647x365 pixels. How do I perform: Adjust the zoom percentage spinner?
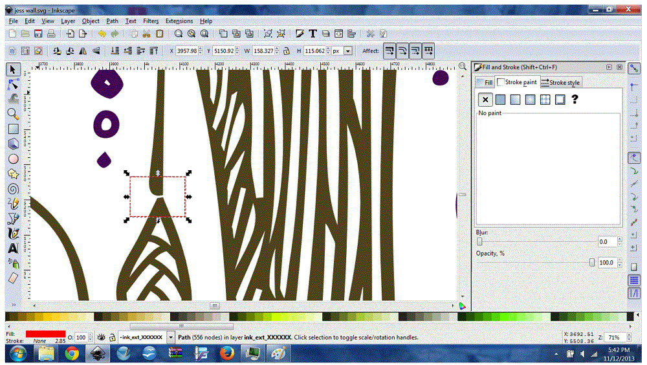tap(629, 337)
